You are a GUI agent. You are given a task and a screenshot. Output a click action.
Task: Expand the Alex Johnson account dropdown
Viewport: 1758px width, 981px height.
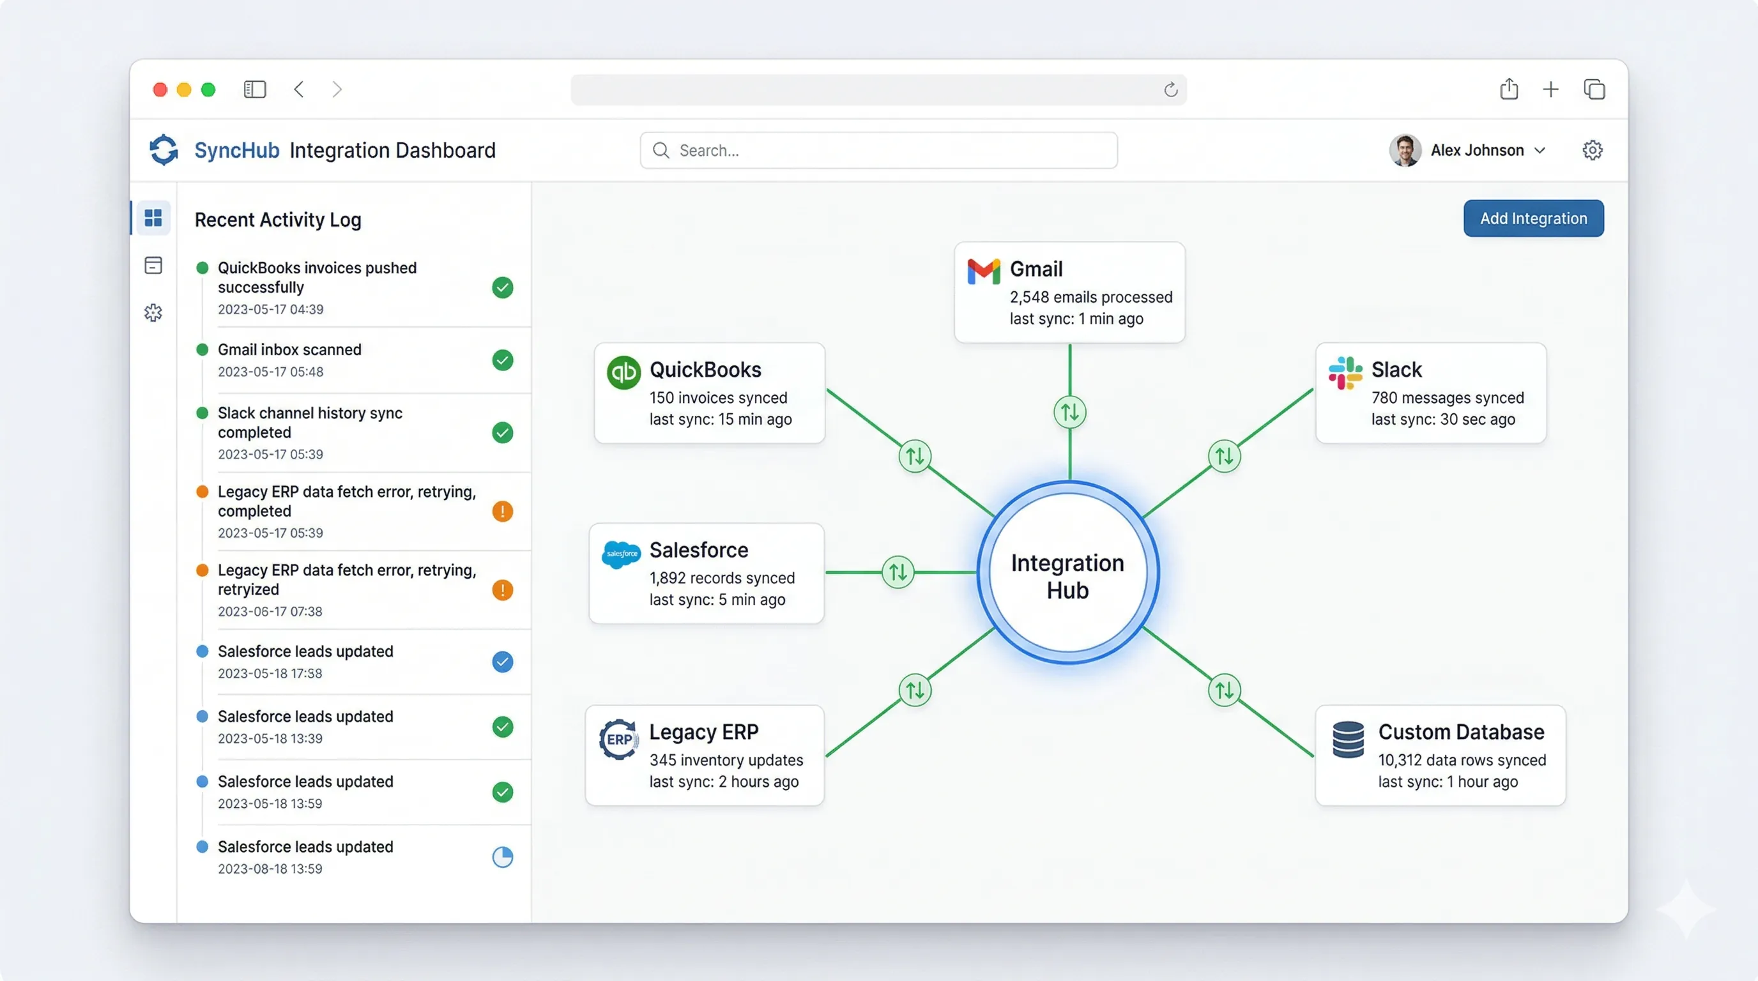click(x=1540, y=150)
